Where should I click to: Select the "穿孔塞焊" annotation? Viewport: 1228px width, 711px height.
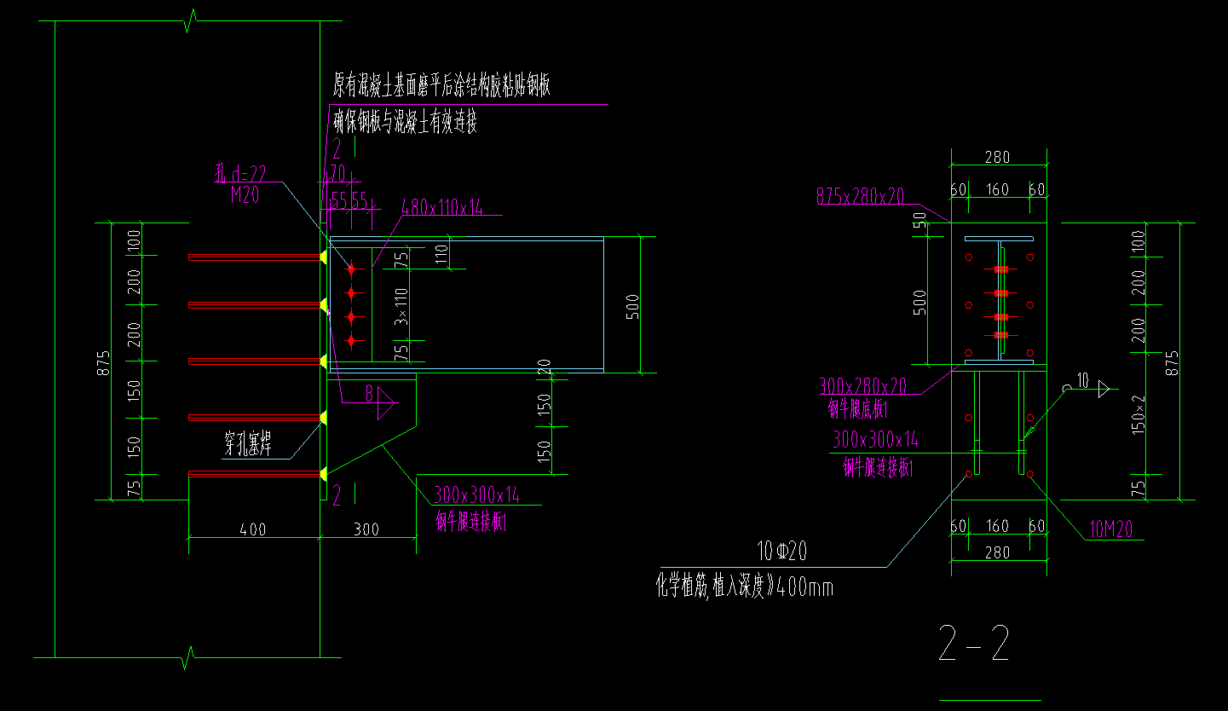click(x=248, y=444)
